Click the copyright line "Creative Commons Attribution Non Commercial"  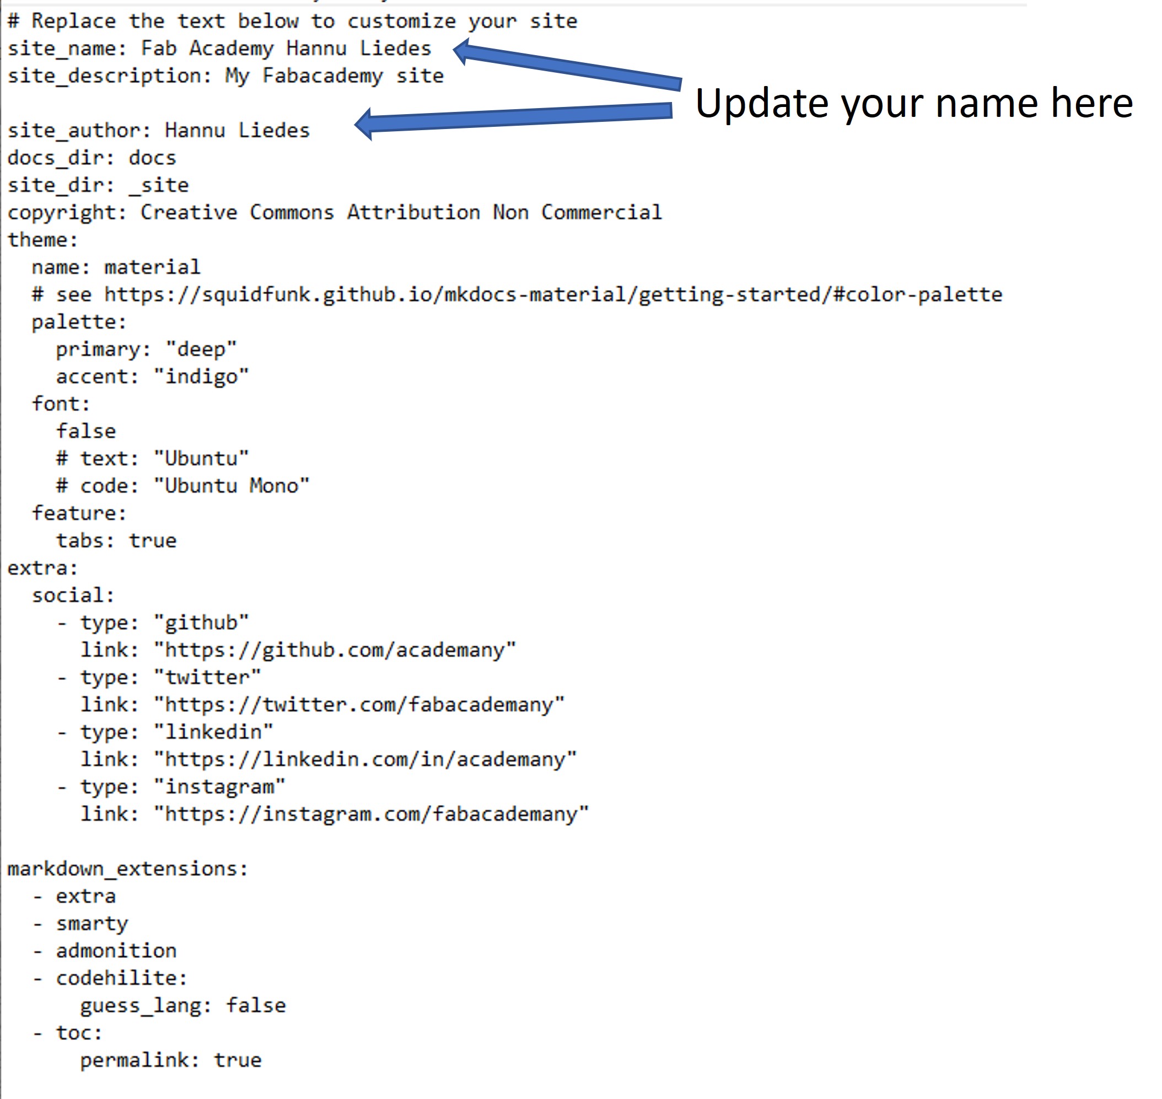tap(335, 213)
